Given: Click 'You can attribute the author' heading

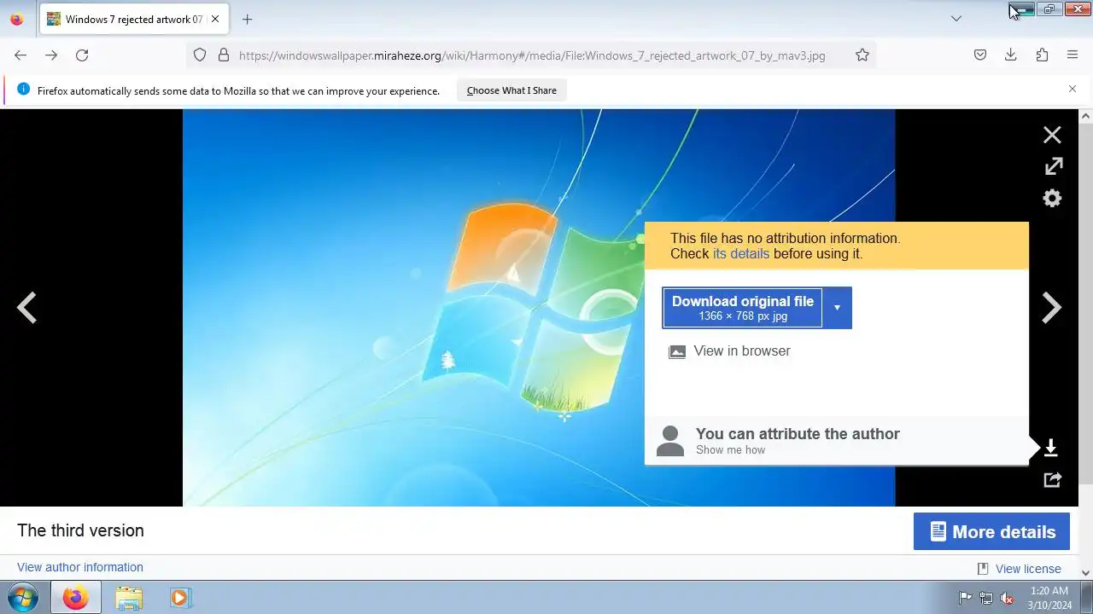Looking at the screenshot, I should click(798, 434).
